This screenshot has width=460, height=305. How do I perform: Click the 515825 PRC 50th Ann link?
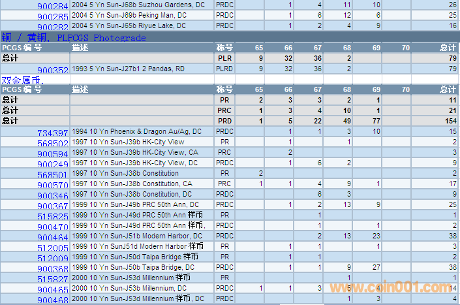[x=53, y=216]
